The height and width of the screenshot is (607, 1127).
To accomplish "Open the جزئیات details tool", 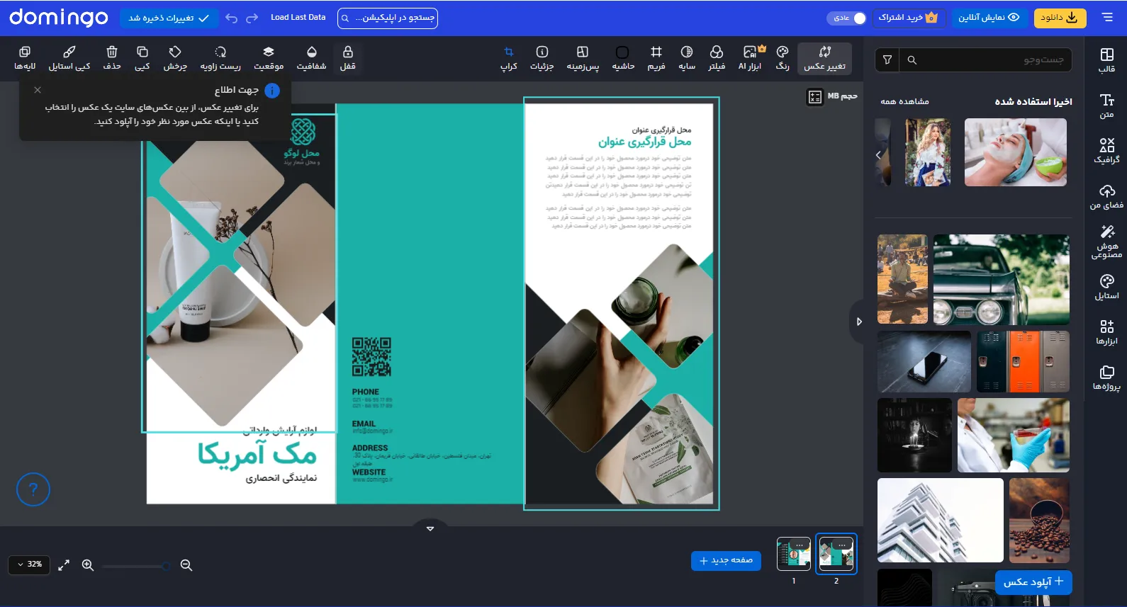I will coord(542,58).
